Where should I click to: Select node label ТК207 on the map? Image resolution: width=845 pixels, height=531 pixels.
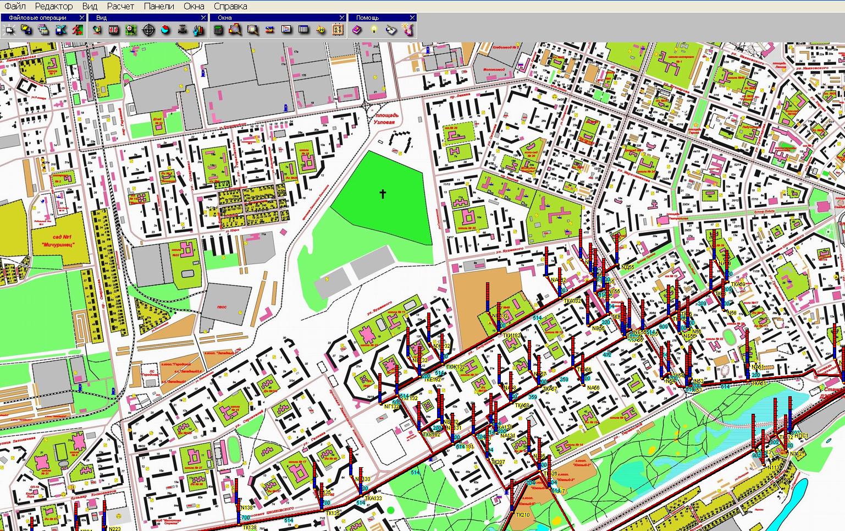[498, 462]
